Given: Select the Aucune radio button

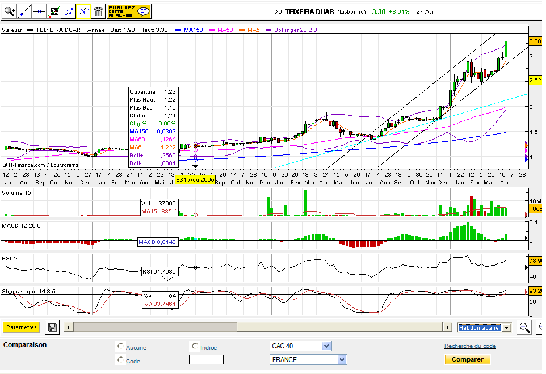Looking at the screenshot, I should (120, 346).
